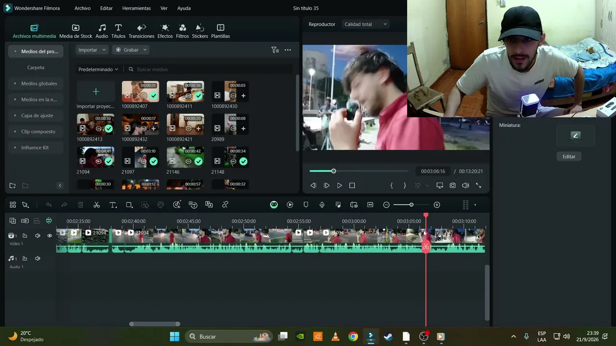Select the text tool in timeline toolbar
The width and height of the screenshot is (616, 346).
pyautogui.click(x=113, y=205)
